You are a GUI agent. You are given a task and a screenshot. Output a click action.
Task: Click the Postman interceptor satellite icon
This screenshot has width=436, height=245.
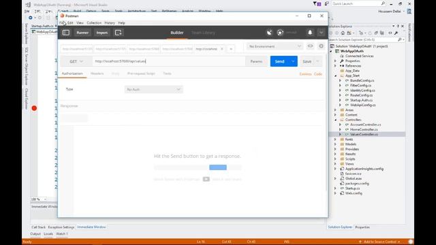[269, 33]
